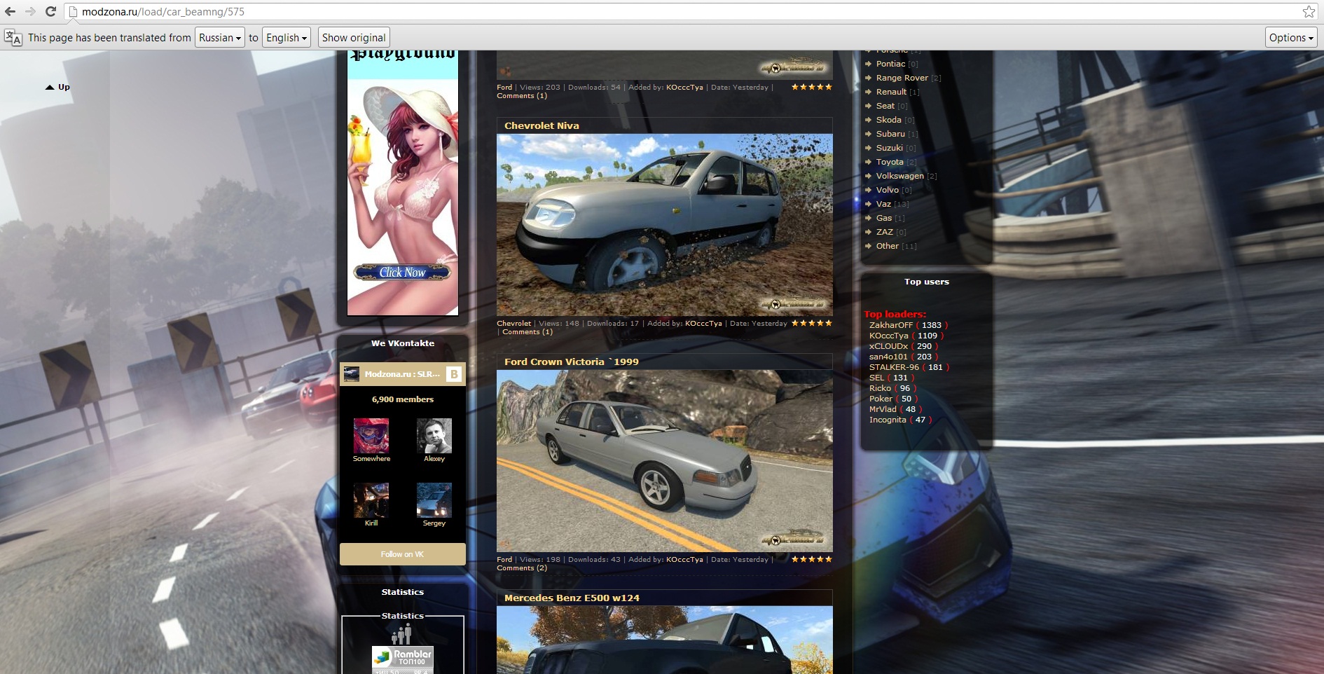This screenshot has height=674, width=1324.
Task: Click the VK logo icon in the group widget
Action: (x=454, y=374)
